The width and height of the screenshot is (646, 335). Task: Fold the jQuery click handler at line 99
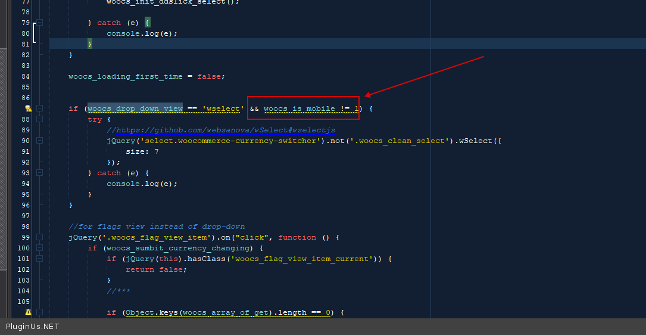(39, 237)
